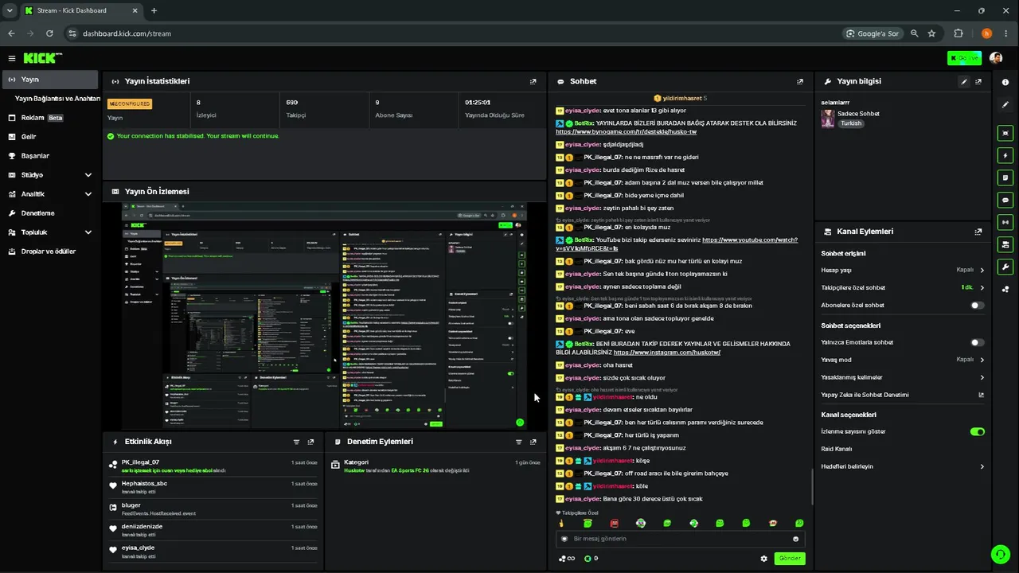The height and width of the screenshot is (573, 1019).
Task: Toggle the lightning activity widget in the right rail
Action: (1005, 155)
